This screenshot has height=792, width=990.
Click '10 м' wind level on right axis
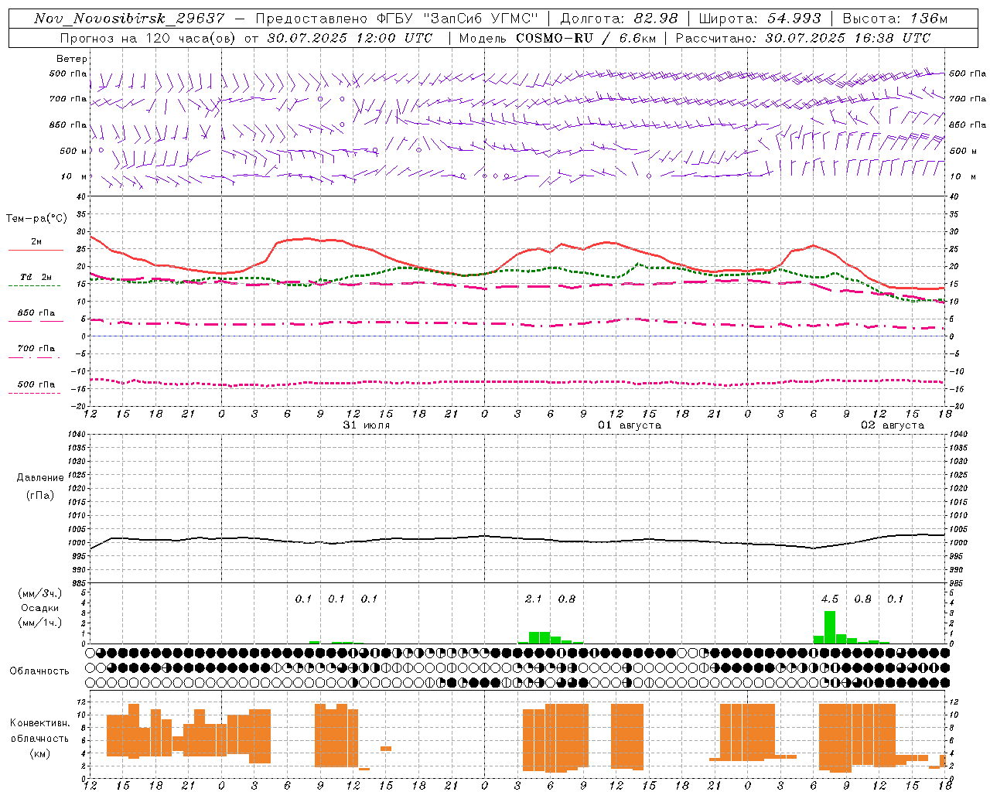962,176
